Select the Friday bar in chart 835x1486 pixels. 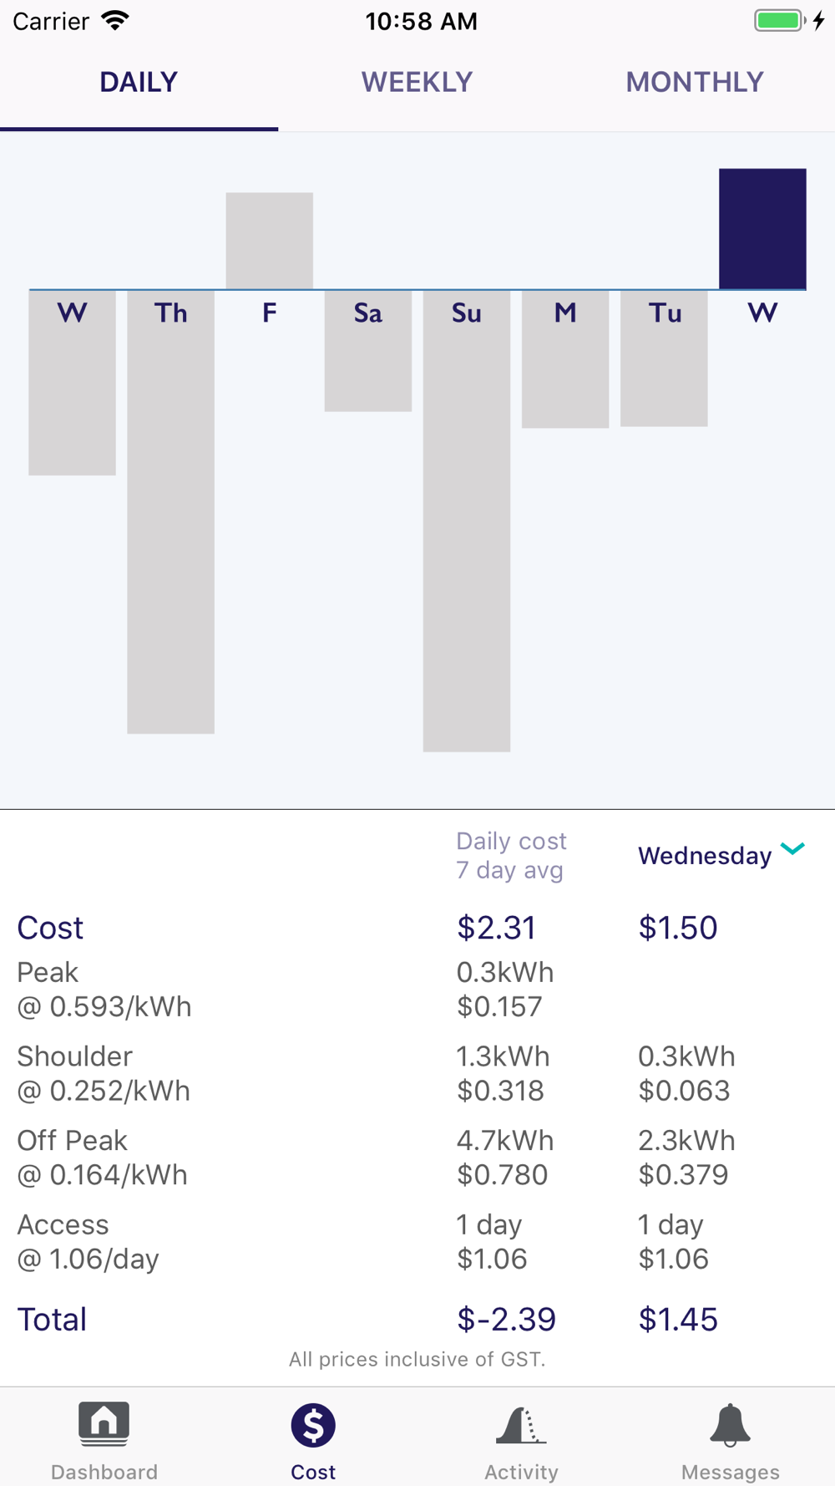pos(269,241)
